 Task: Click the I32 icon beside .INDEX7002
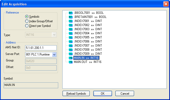point(71,25)
